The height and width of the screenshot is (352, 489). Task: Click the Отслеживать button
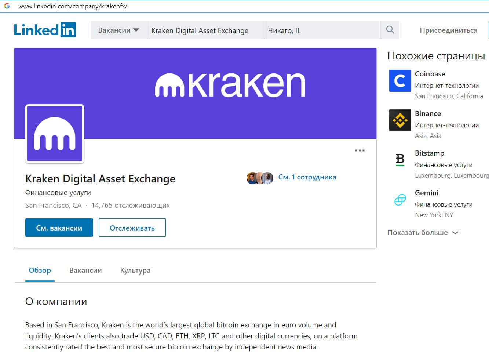click(x=132, y=228)
